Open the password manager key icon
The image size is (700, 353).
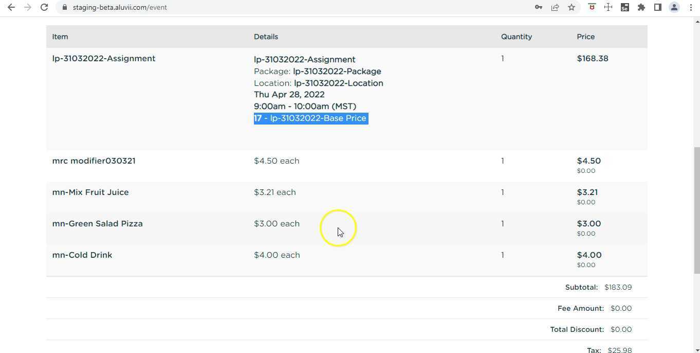pyautogui.click(x=538, y=7)
